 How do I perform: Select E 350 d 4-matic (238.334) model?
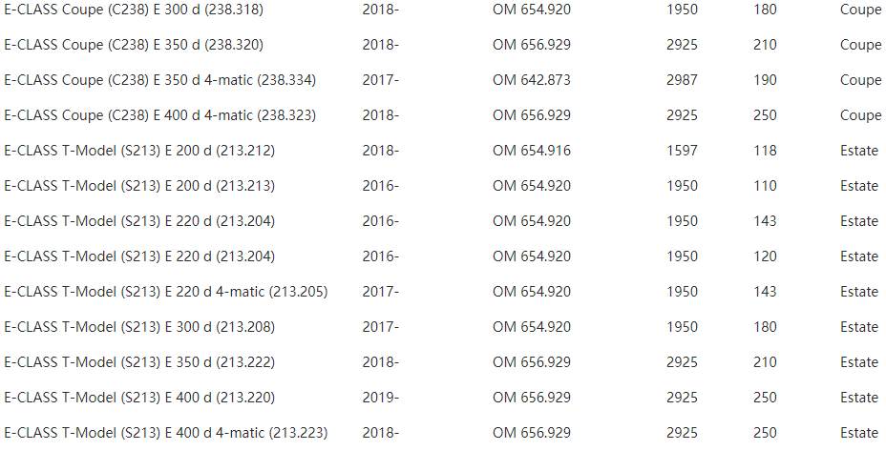click(443, 80)
